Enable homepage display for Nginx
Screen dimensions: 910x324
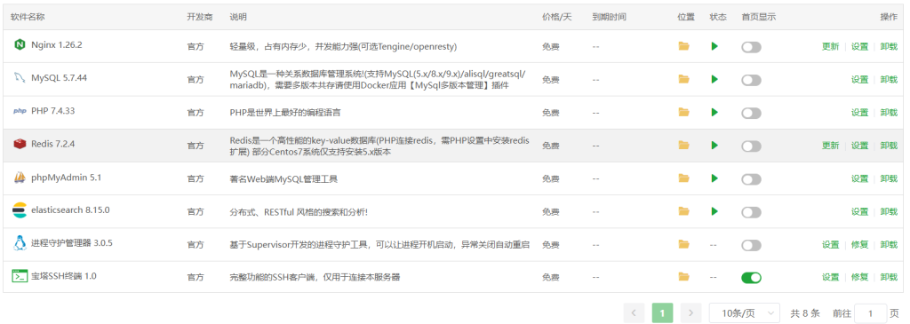click(x=751, y=47)
